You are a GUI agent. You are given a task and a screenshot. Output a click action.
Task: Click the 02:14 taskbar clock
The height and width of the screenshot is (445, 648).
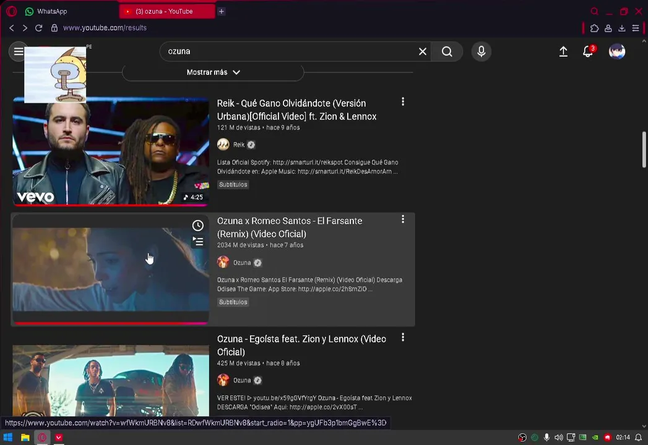click(623, 438)
